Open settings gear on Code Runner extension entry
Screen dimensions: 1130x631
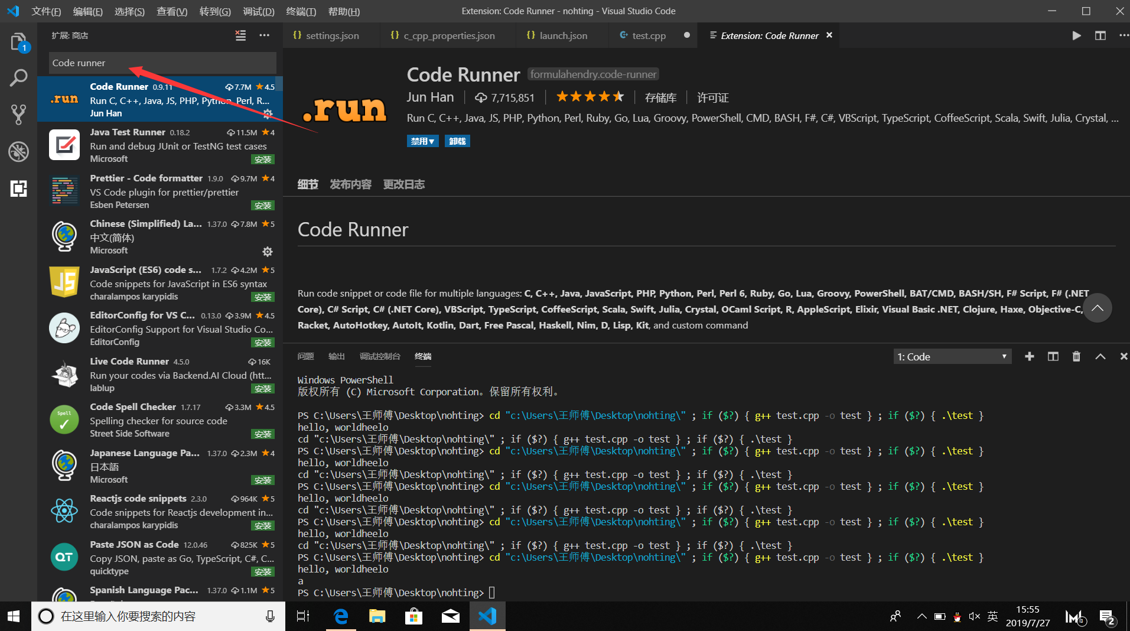point(268,115)
